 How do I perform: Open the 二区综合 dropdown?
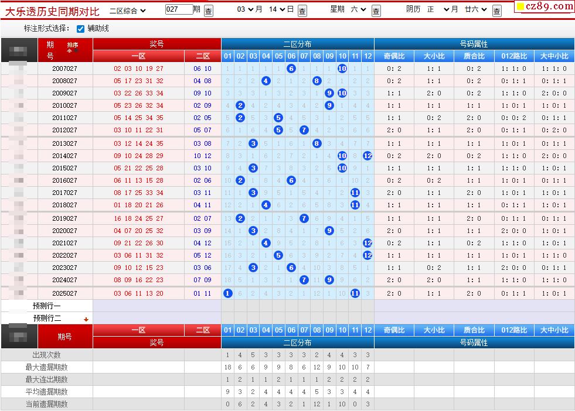(x=128, y=10)
